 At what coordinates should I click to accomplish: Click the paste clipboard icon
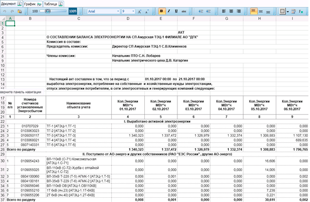[x=20, y=11]
